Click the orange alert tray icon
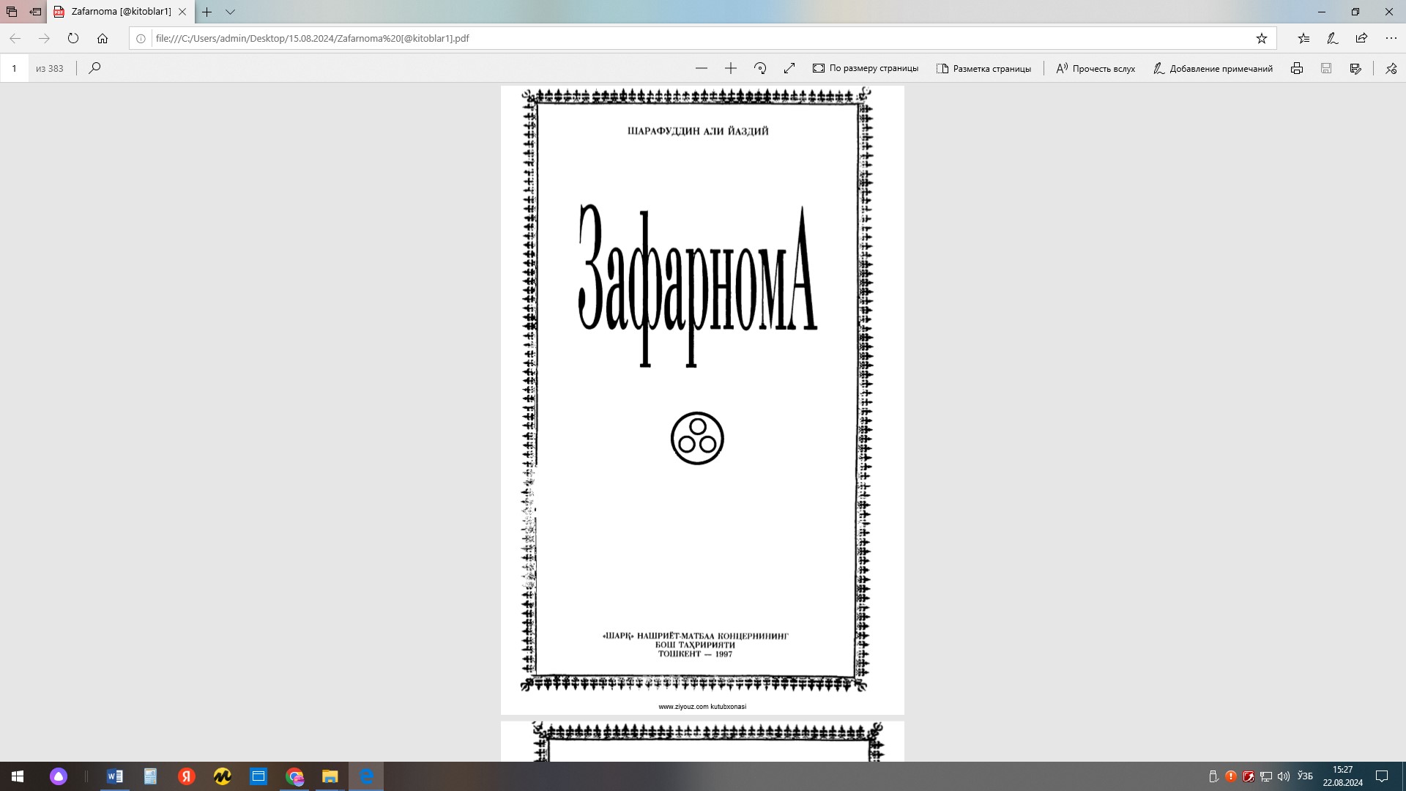1406x791 pixels. click(x=1231, y=776)
